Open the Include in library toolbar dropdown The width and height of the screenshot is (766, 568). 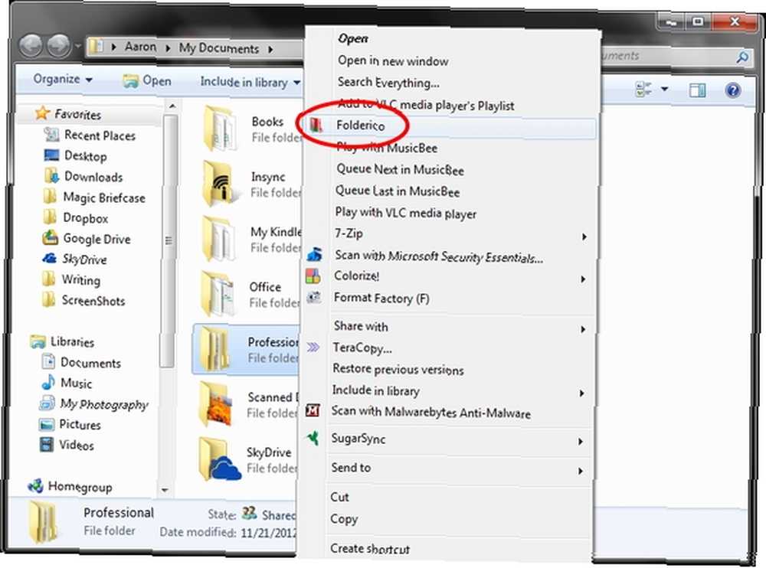250,82
